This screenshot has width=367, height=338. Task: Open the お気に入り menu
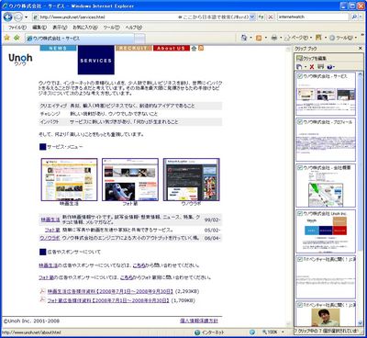85,28
